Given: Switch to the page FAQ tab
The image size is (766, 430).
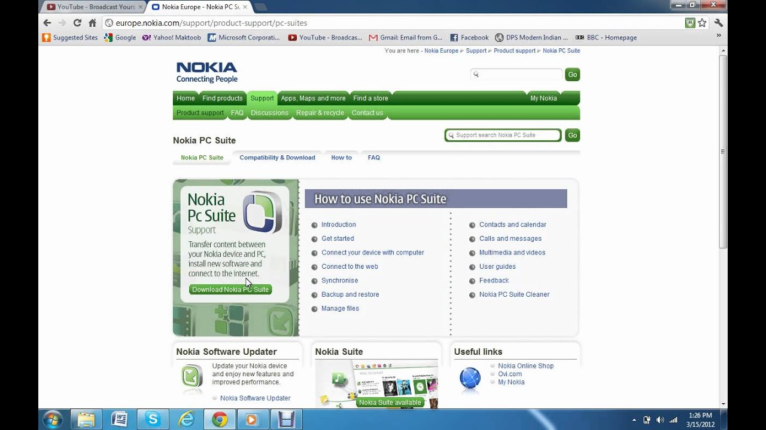Looking at the screenshot, I should pyautogui.click(x=373, y=158).
